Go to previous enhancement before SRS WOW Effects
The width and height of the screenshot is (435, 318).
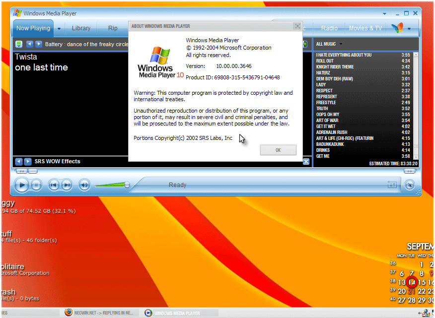click(19, 161)
